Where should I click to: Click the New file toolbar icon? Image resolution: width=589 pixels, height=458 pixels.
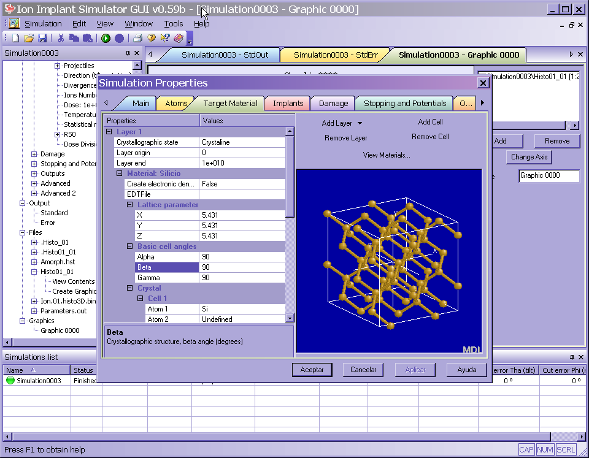coord(16,38)
